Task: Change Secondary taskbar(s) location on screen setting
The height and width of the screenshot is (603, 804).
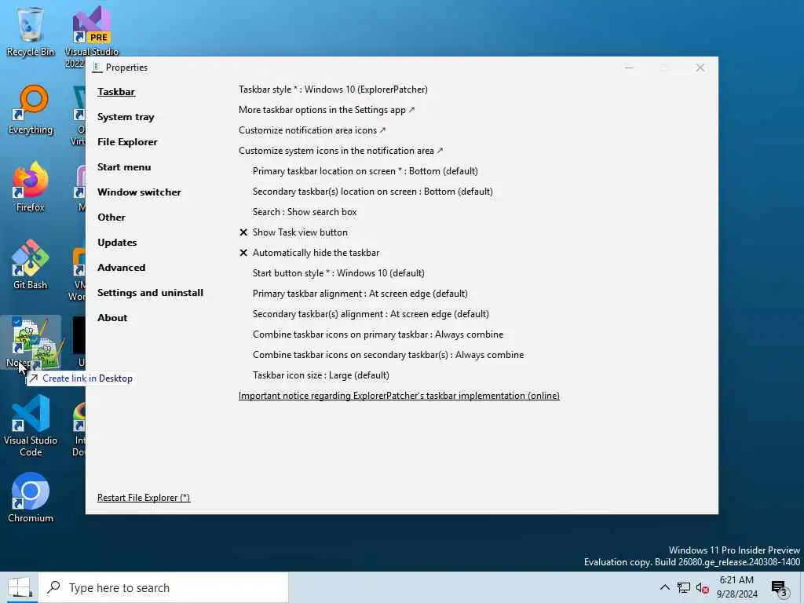Action: pos(373,192)
